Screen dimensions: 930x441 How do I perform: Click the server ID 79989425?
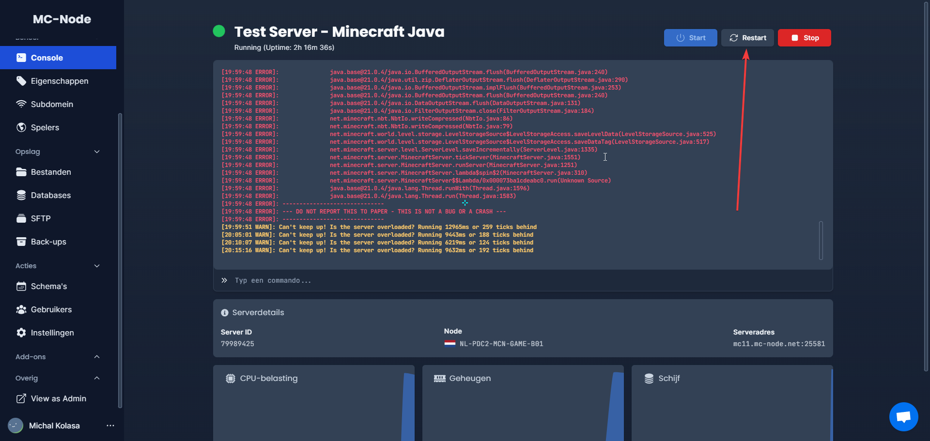pos(237,344)
